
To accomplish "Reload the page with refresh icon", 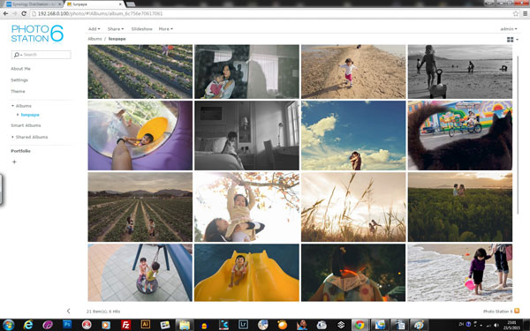I will click(x=24, y=13).
